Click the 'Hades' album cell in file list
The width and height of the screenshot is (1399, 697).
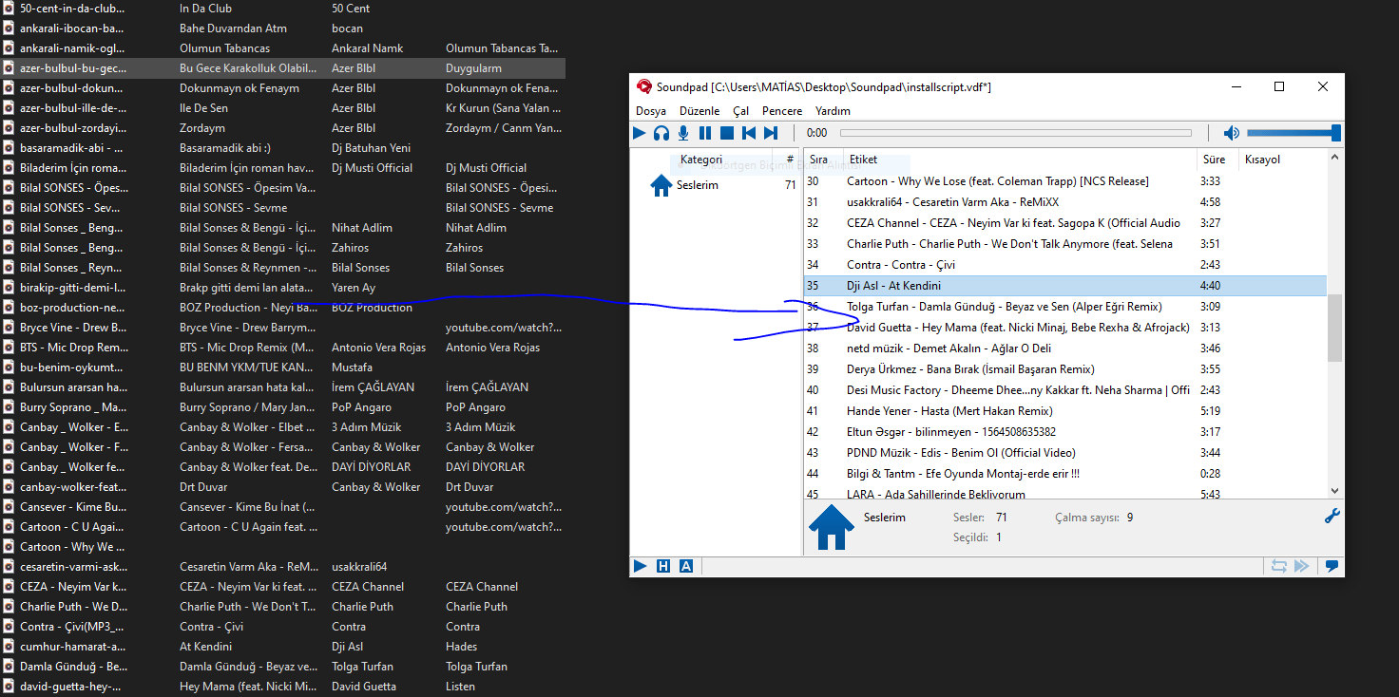click(x=461, y=647)
